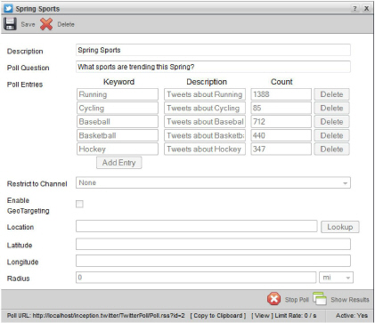This screenshot has height=323, width=375.
Task: Click the count field showing 85
Action: (x=281, y=108)
